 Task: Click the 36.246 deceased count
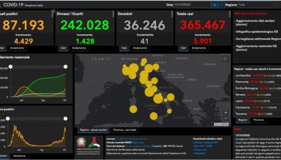(144, 25)
